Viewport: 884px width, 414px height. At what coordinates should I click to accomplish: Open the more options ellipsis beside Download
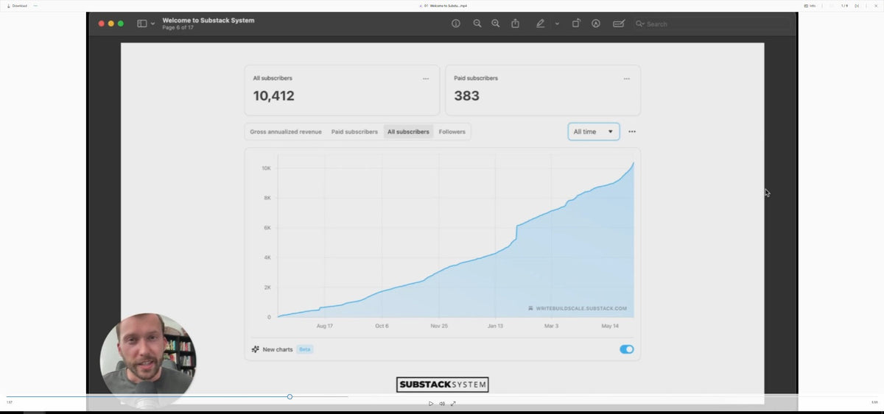tap(35, 5)
